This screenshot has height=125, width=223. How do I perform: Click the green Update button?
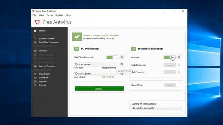click(99, 89)
